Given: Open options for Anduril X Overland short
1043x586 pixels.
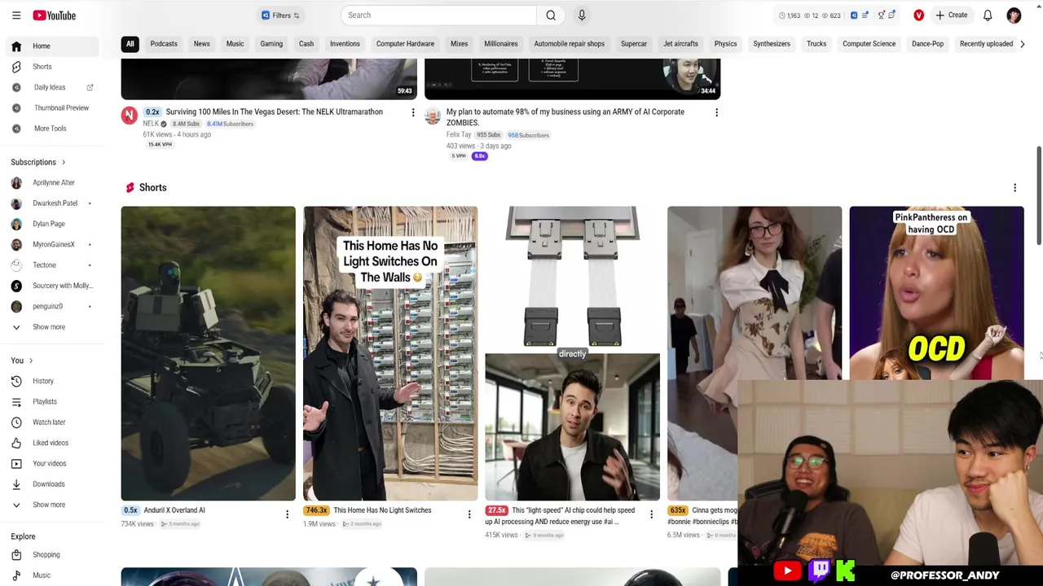Looking at the screenshot, I should click(287, 514).
